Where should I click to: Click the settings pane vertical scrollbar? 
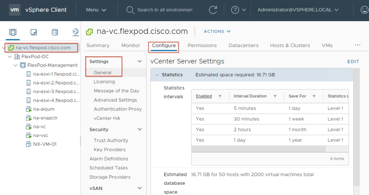click(x=357, y=127)
